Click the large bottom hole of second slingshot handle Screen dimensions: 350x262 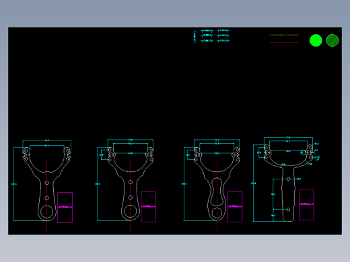(131, 211)
